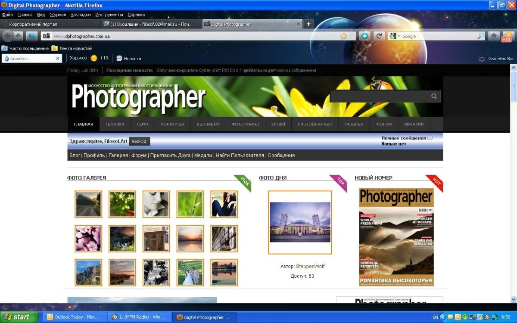The height and width of the screenshot is (323, 517).
Task: Open the МАГАЗИН site section
Action: [414, 124]
